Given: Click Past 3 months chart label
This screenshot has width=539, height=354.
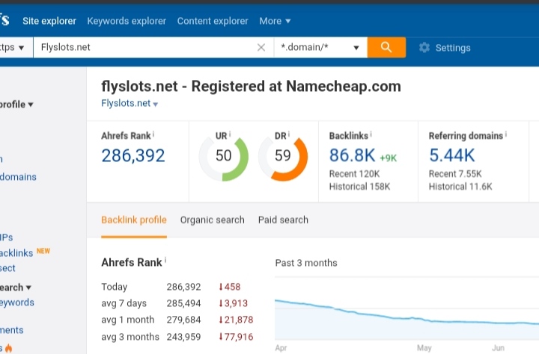Looking at the screenshot, I should [306, 263].
